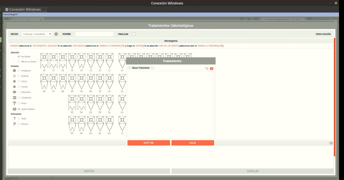The height and width of the screenshot is (180, 344).
Task: Click tooth 85 in the odontogram
Action: [72, 124]
